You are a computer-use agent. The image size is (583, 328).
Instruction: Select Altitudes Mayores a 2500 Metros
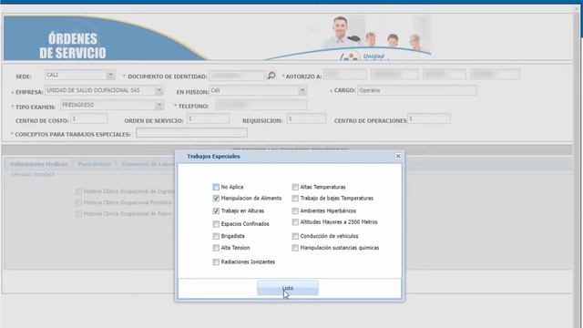(295, 222)
